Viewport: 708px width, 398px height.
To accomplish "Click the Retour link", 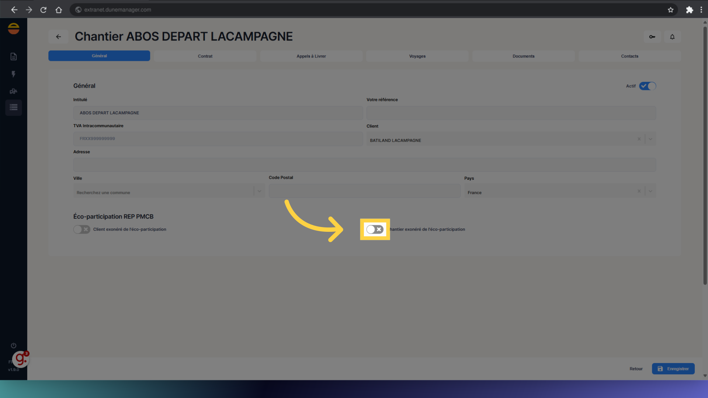I will click(636, 369).
